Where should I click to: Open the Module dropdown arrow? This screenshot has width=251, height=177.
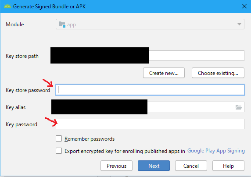click(x=239, y=24)
